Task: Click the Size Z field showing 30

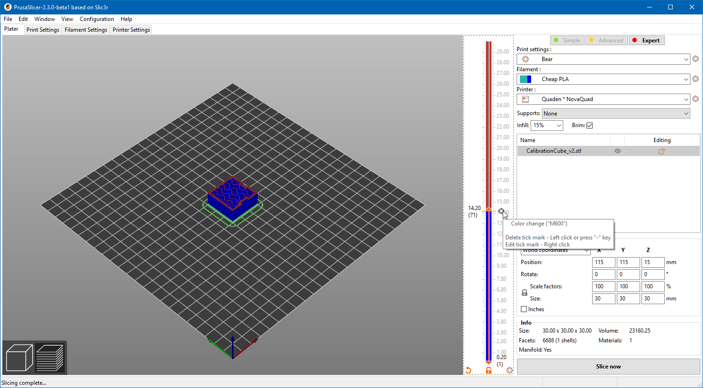Action: coord(653,299)
